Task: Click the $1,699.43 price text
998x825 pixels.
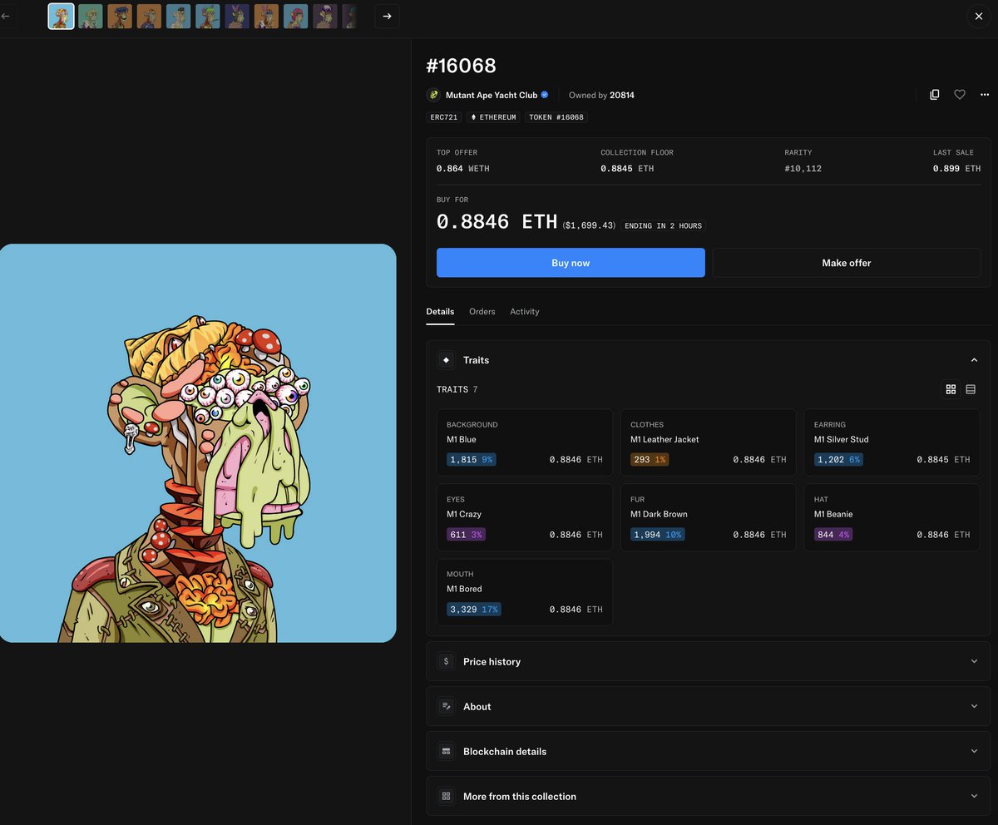Action: [589, 225]
